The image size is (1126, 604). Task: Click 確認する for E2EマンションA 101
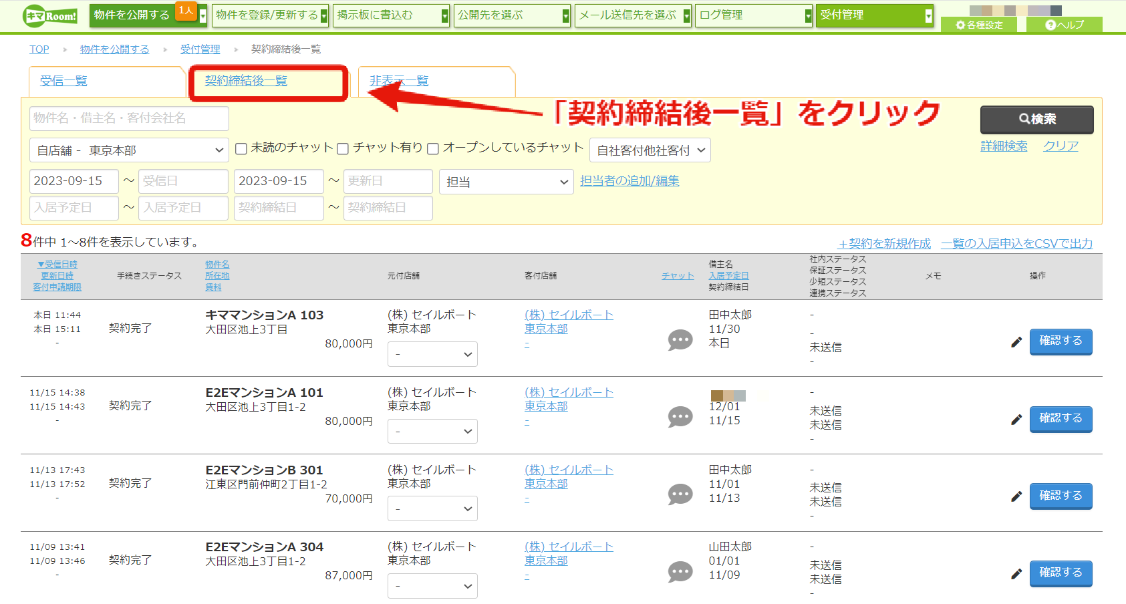point(1061,419)
